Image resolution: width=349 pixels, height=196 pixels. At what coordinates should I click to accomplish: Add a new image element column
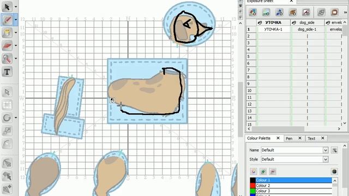pos(266,12)
